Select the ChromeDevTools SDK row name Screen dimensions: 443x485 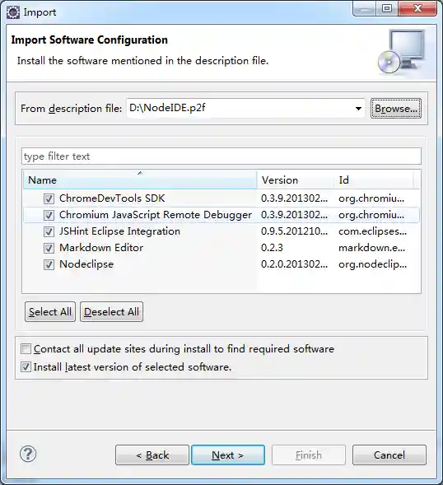point(112,198)
